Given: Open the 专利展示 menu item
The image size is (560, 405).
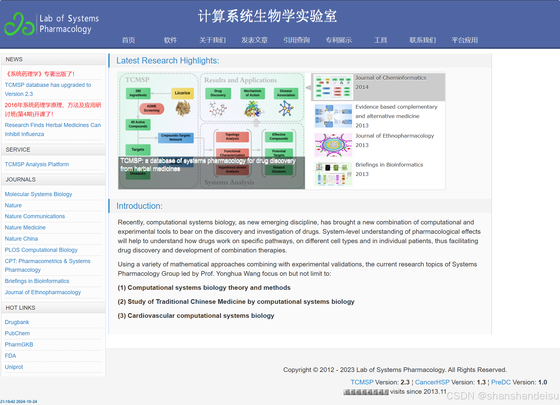Looking at the screenshot, I should tap(339, 40).
